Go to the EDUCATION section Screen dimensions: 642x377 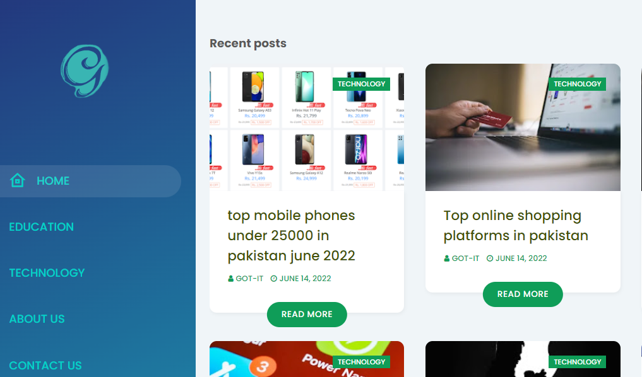[x=42, y=227]
